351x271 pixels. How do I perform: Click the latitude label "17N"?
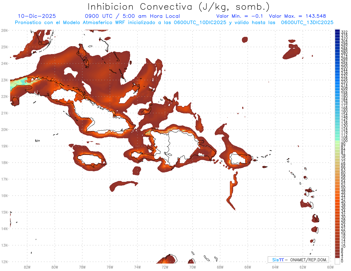click(x=4, y=179)
